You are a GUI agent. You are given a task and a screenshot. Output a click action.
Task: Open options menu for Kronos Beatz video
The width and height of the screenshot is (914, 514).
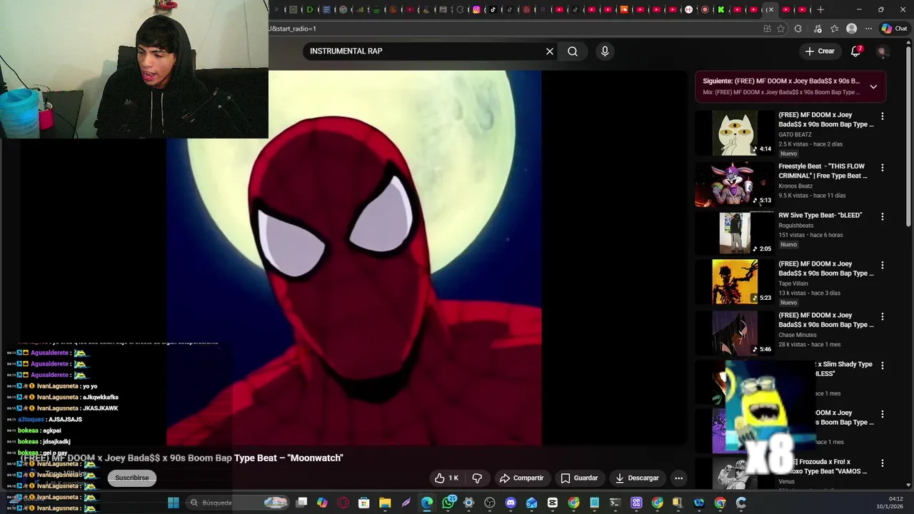coord(883,168)
